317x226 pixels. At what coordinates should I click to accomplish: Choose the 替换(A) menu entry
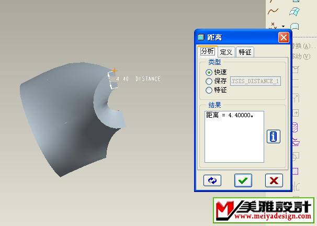pos(303,46)
